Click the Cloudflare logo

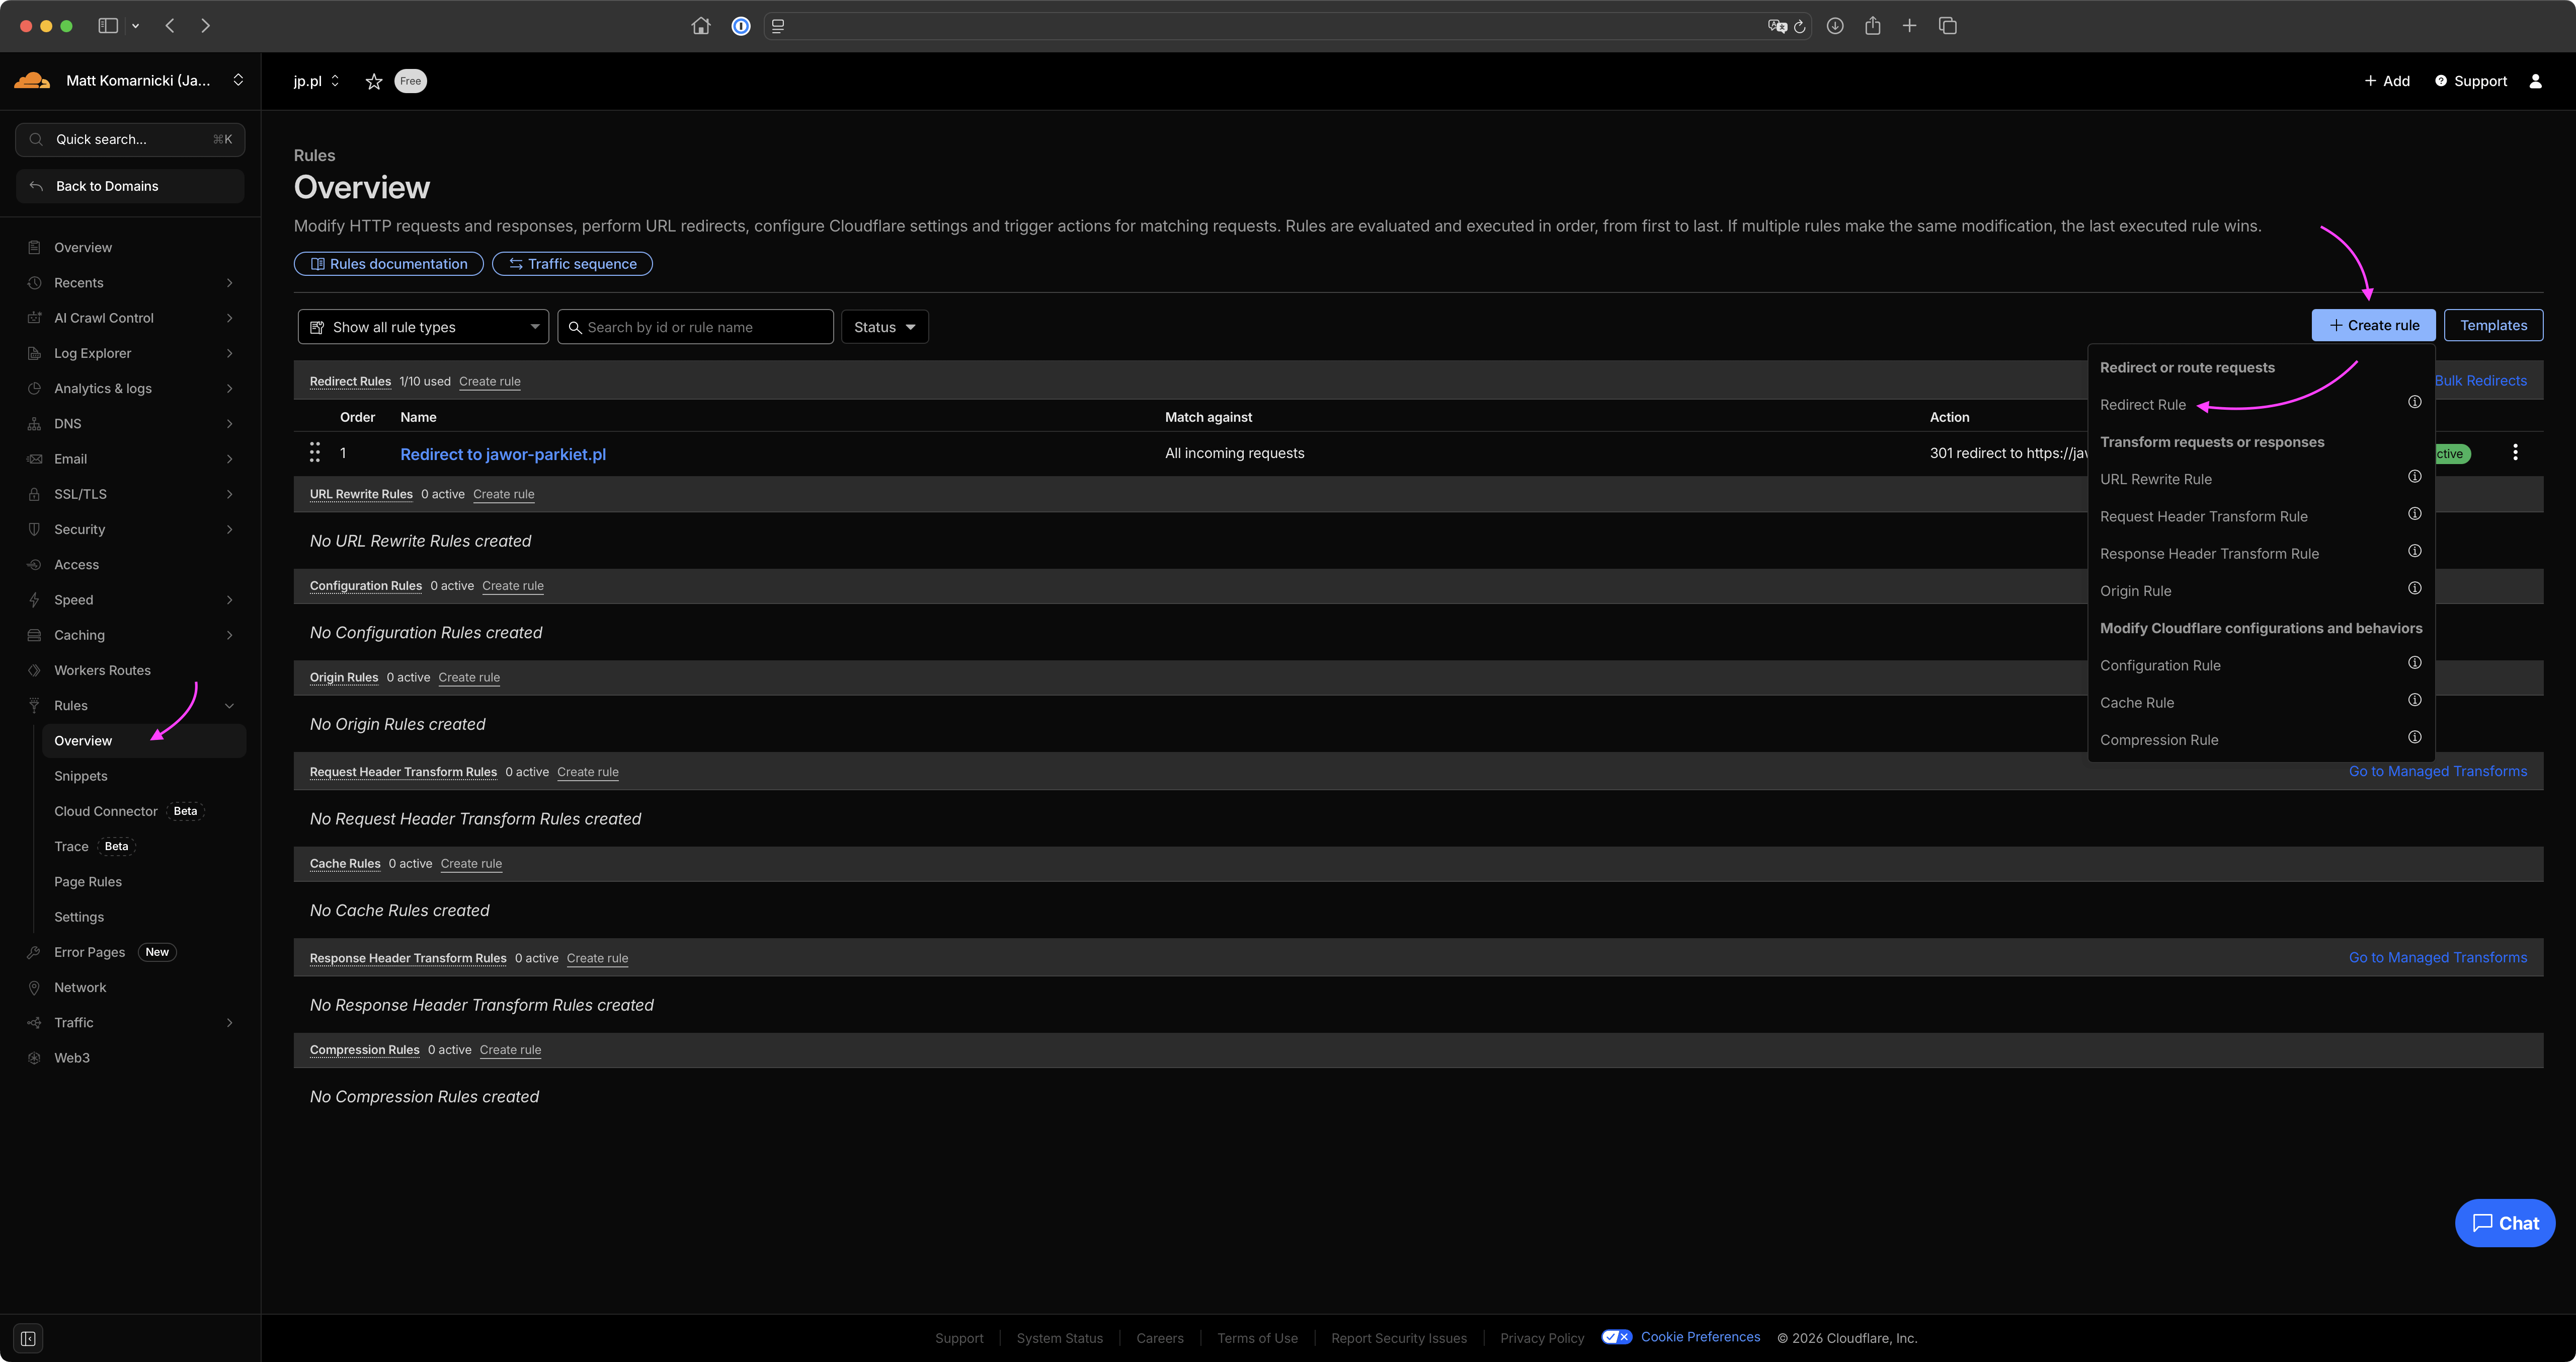32,80
